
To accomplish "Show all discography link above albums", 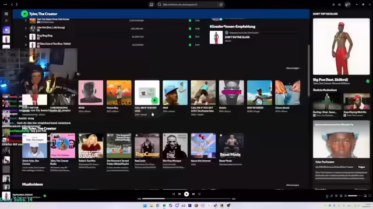I will click(x=293, y=69).
